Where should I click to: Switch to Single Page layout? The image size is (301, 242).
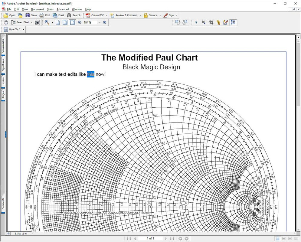coord(278,239)
